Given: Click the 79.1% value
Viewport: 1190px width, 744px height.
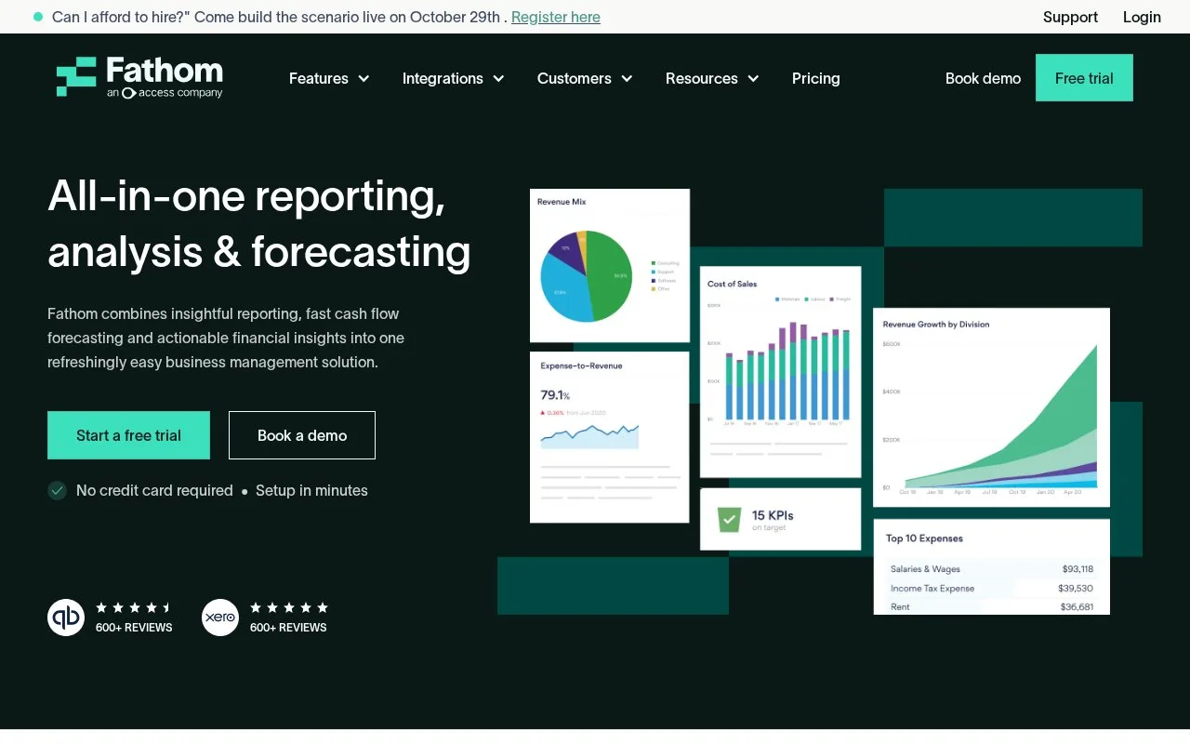Looking at the screenshot, I should (x=555, y=395).
